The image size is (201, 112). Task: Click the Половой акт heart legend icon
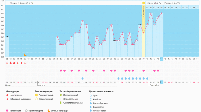click(7, 111)
